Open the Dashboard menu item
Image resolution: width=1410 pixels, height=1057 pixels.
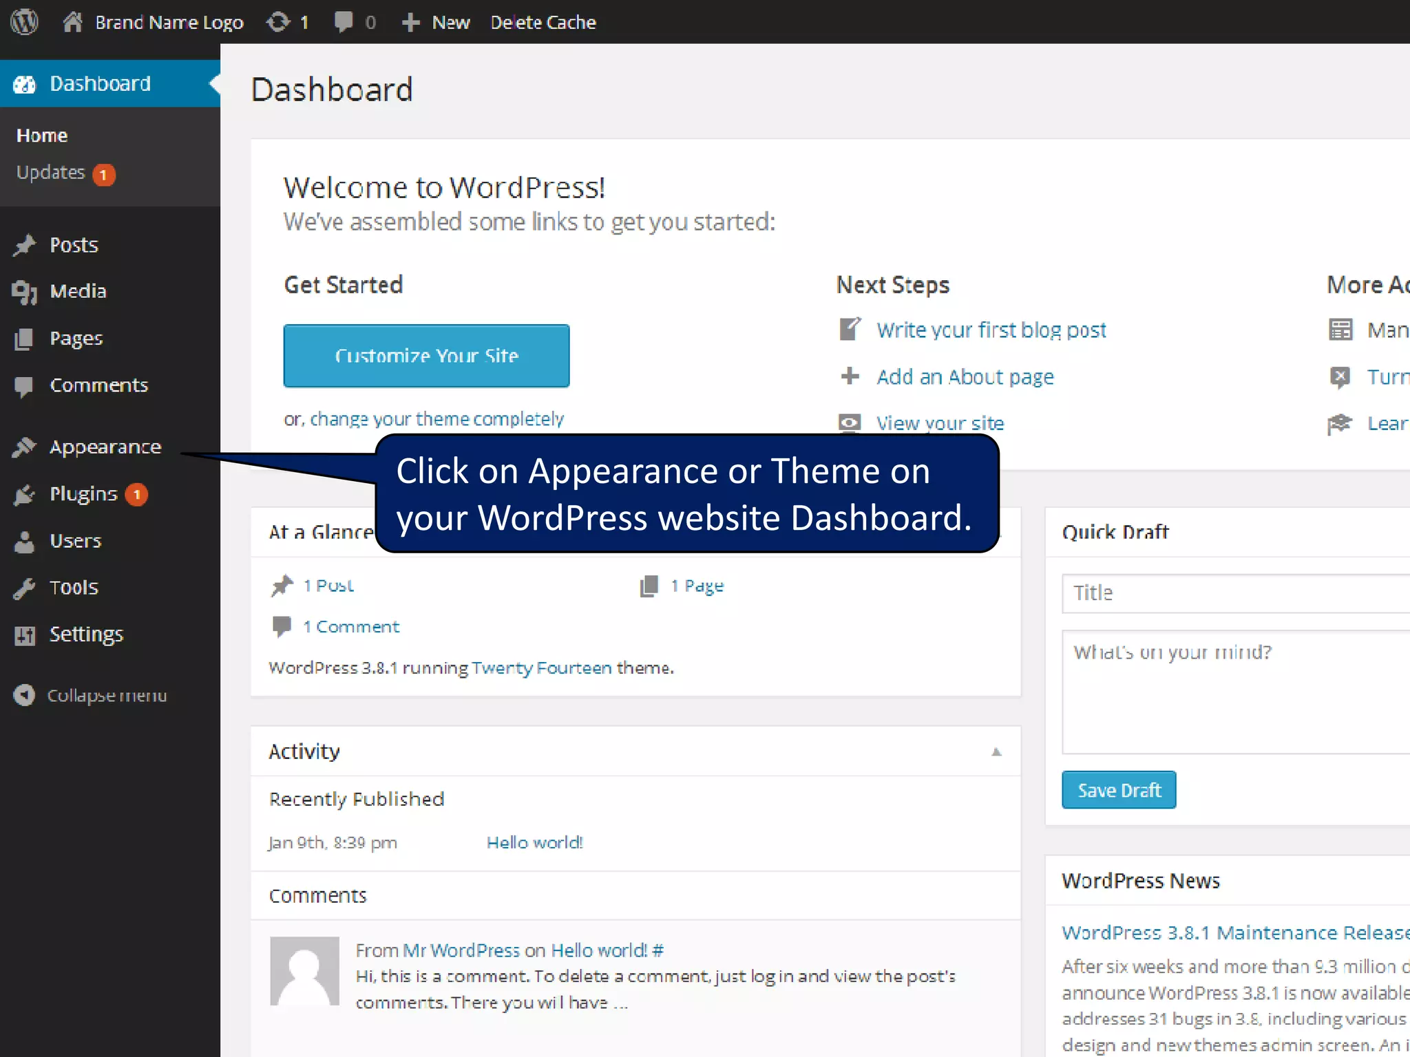click(110, 84)
